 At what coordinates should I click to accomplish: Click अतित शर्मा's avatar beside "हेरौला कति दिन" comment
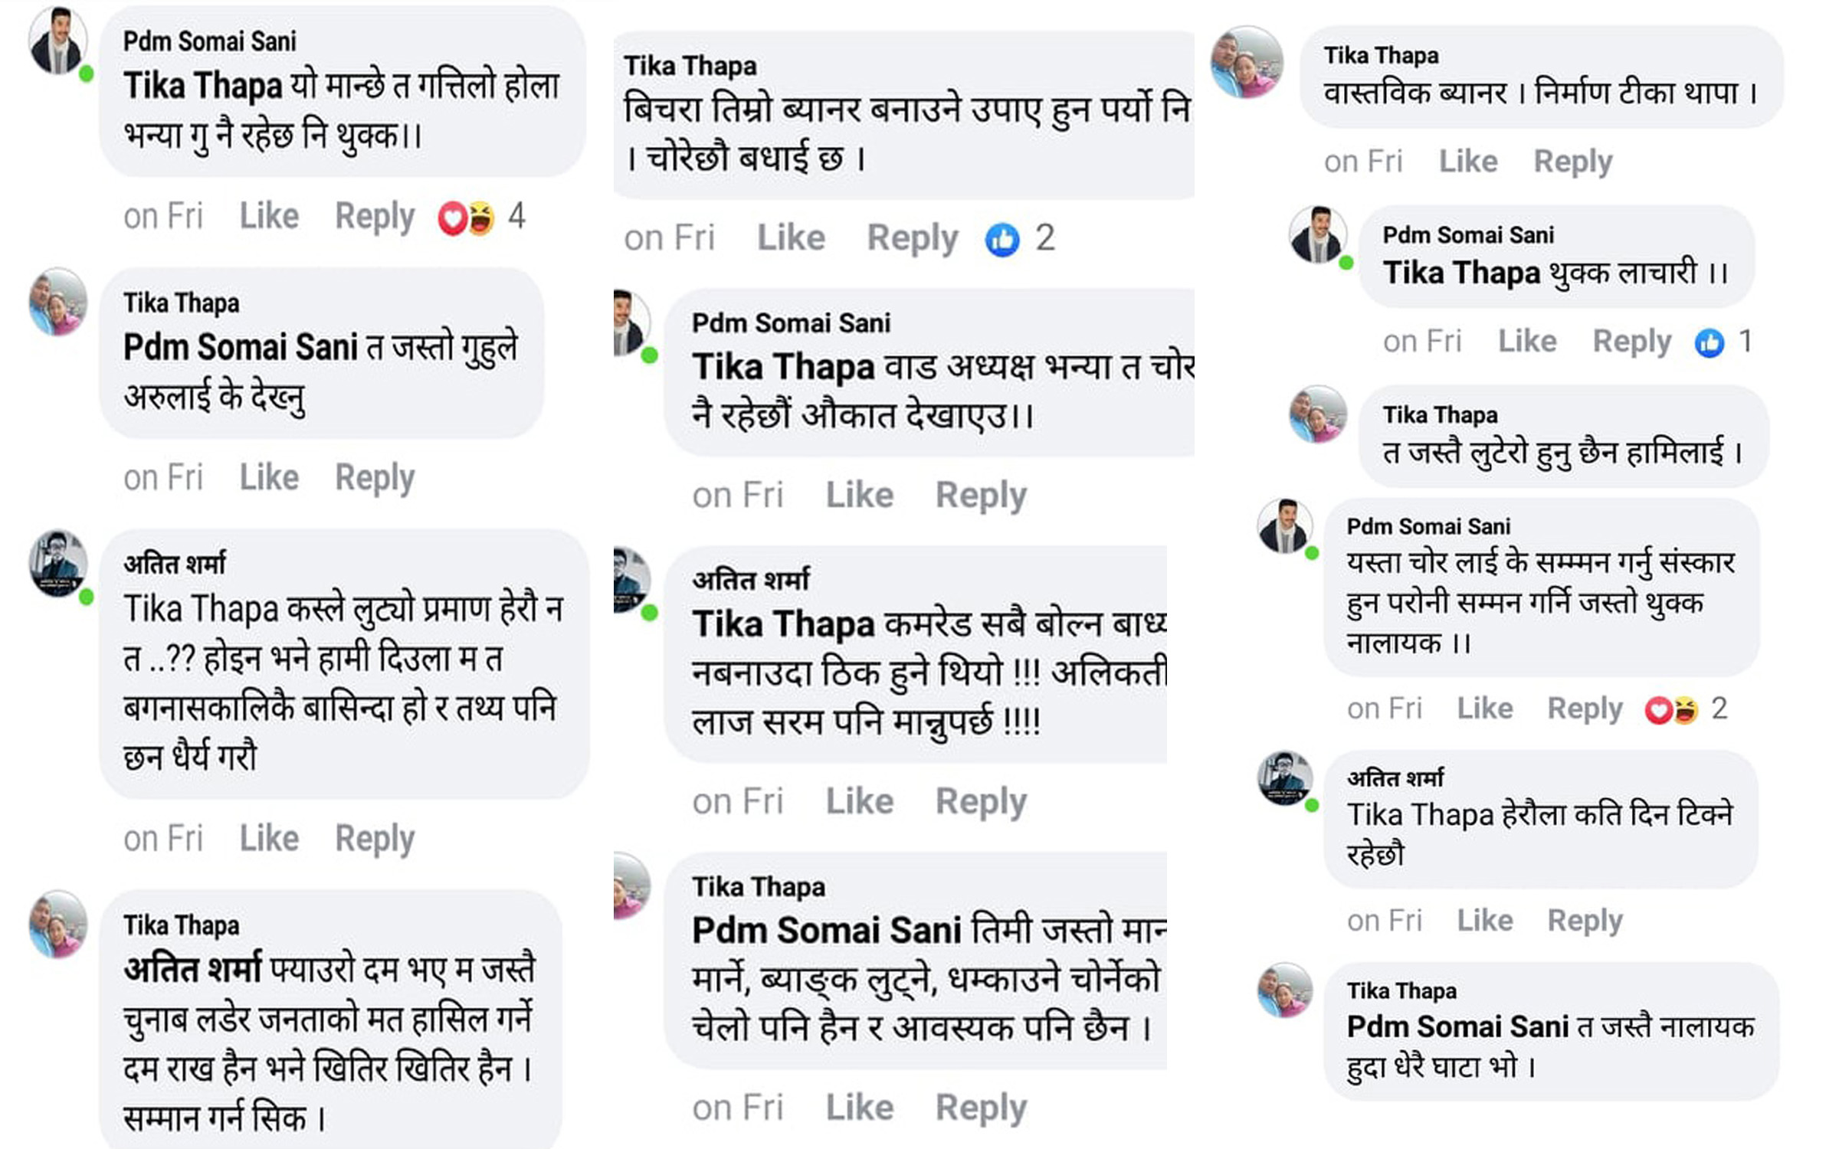1285,778
